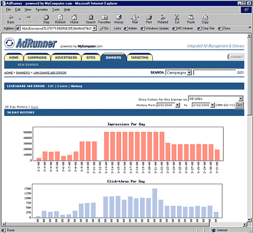Click the Go! history button
Screen dimensions: 253x233
239,105
